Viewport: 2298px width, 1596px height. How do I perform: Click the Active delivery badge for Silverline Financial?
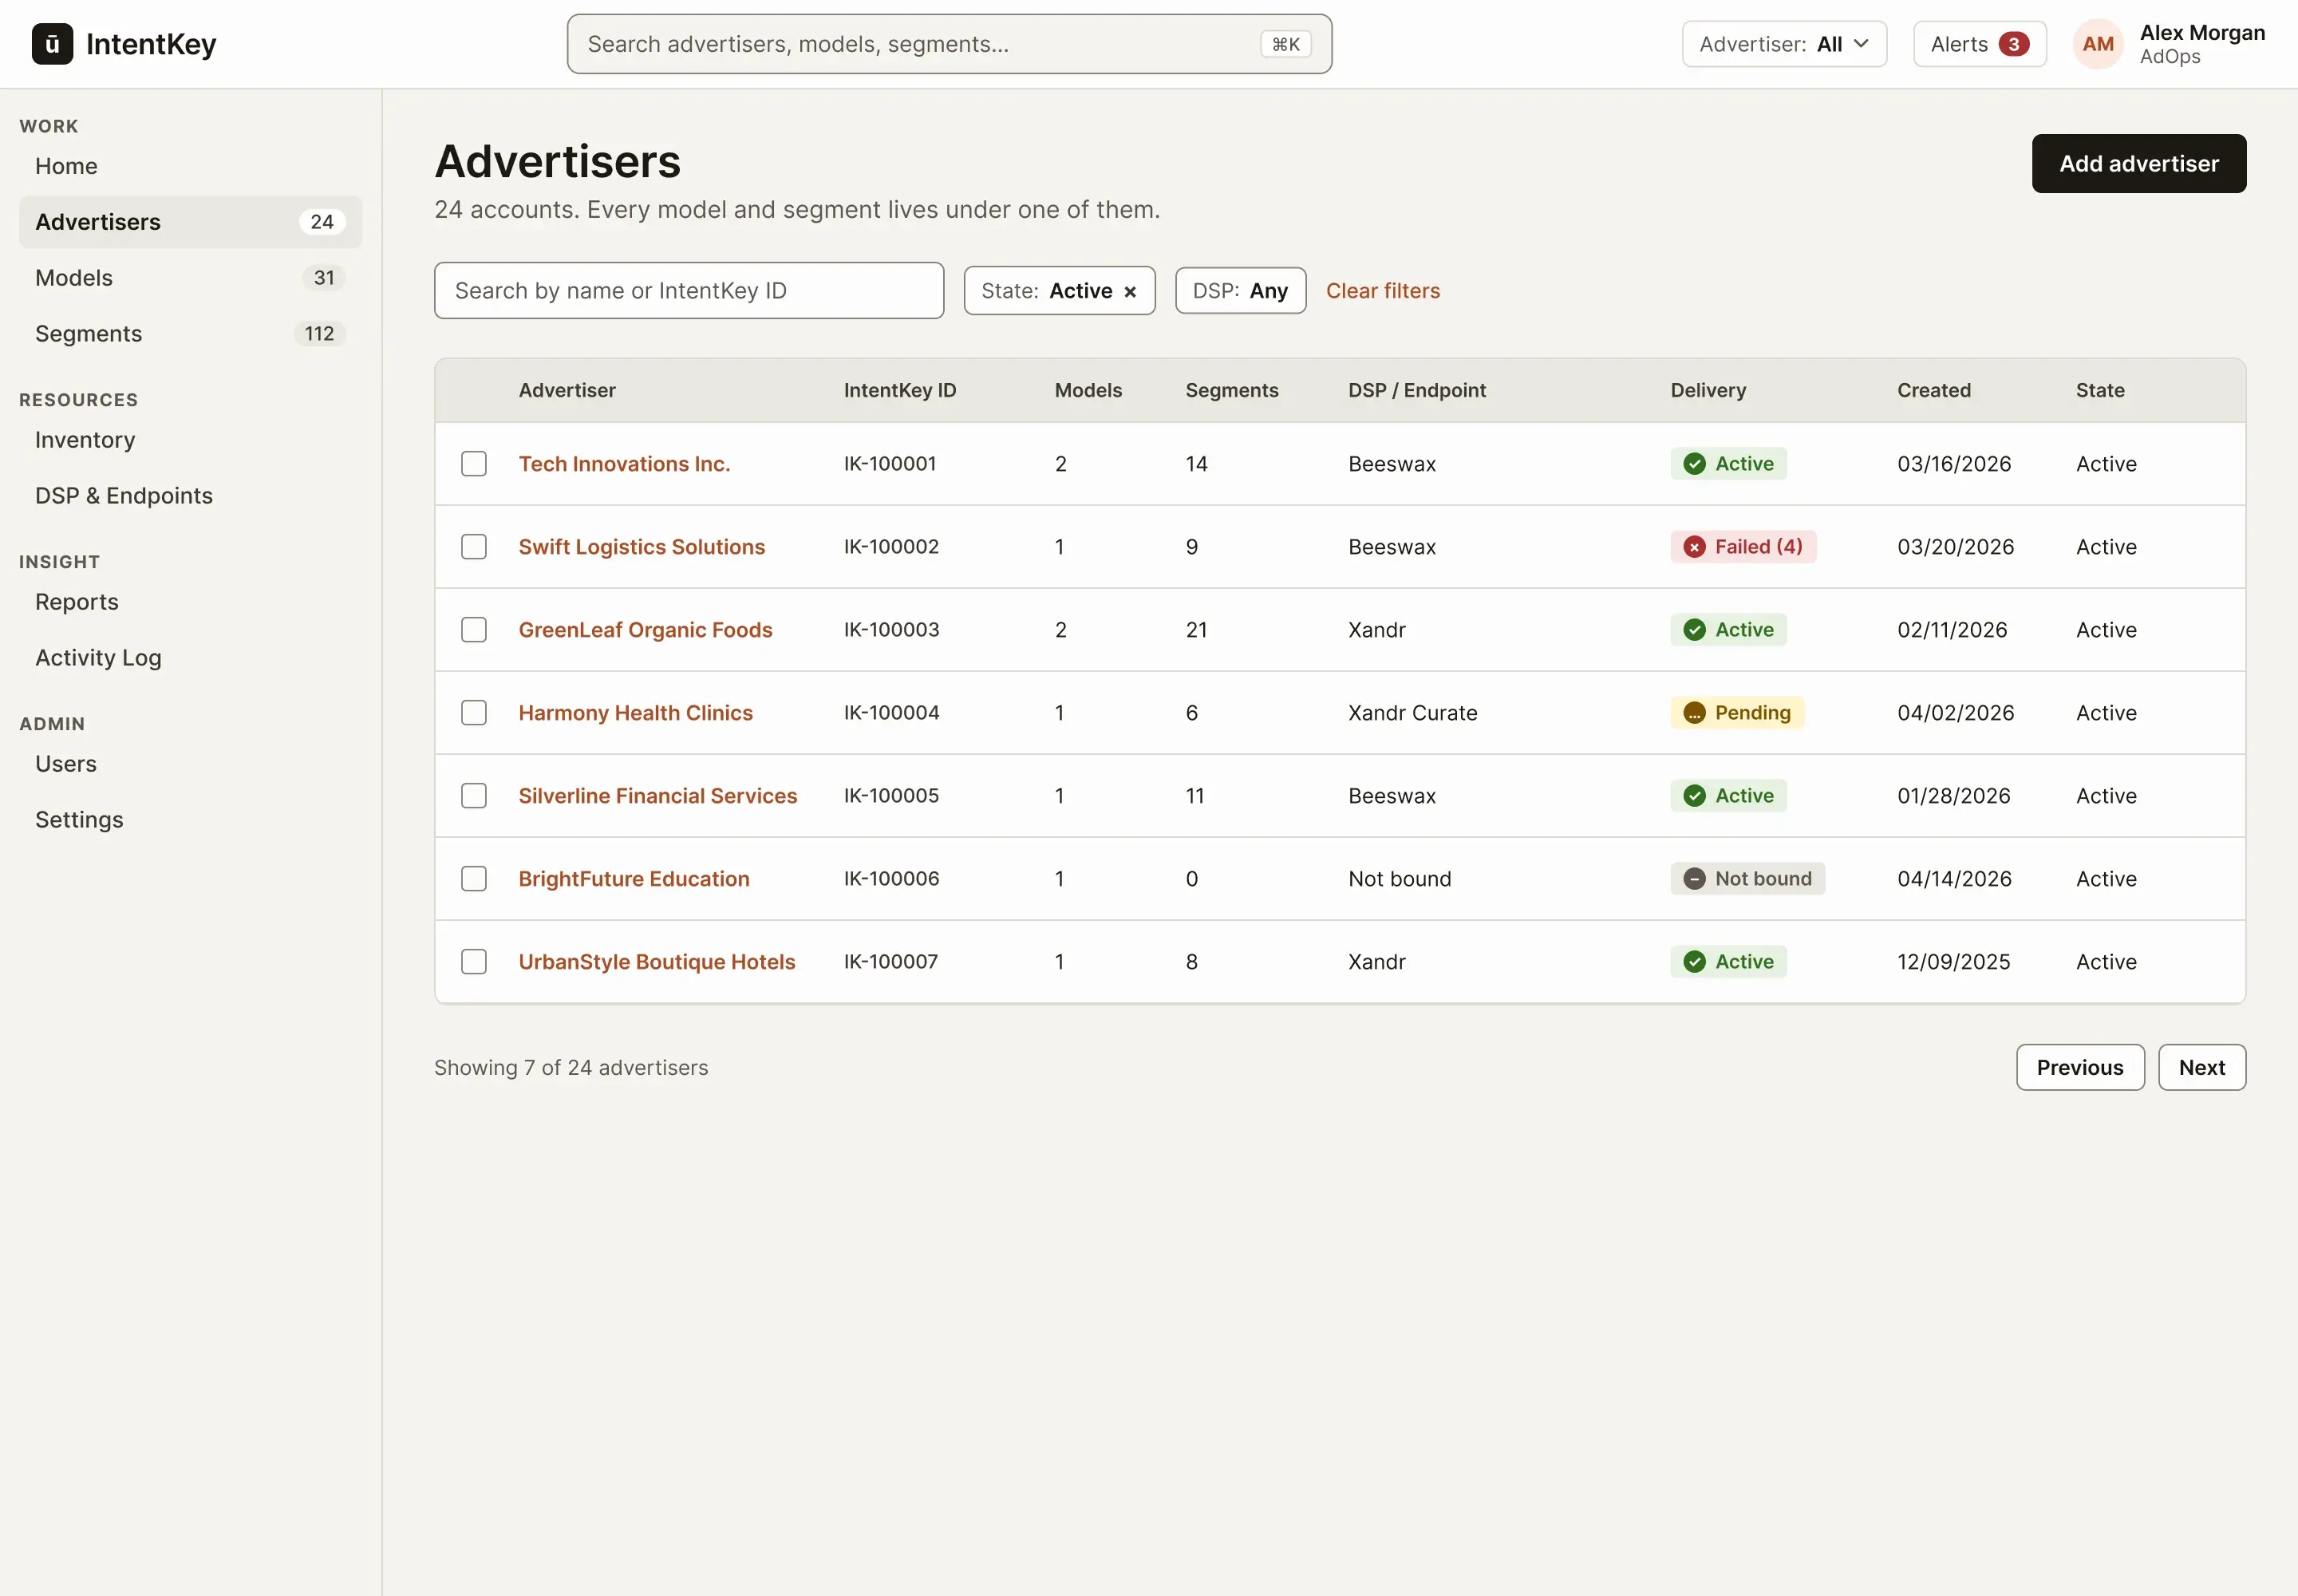(x=1728, y=796)
